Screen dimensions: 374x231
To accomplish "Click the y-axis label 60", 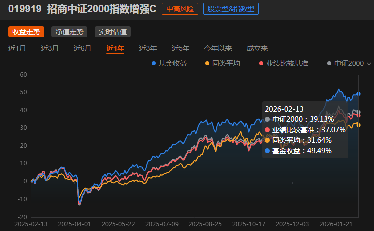I will pyautogui.click(x=23, y=75).
